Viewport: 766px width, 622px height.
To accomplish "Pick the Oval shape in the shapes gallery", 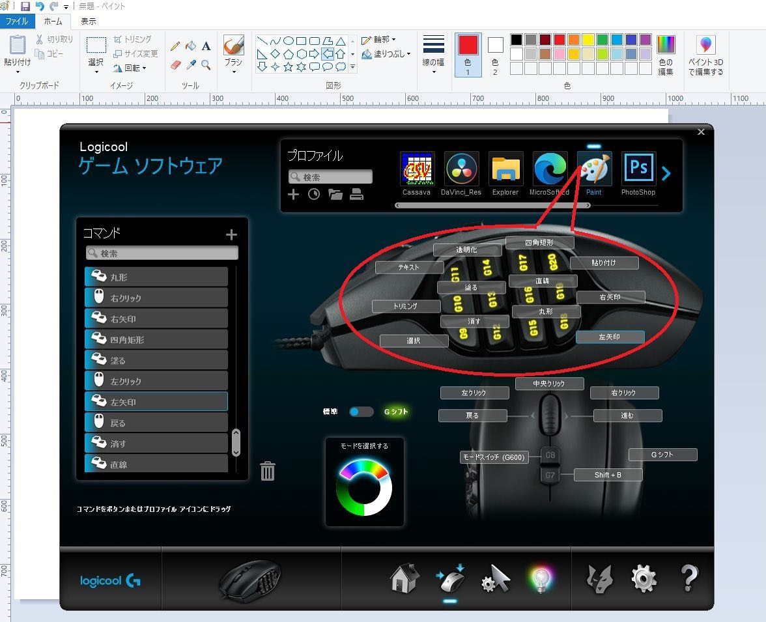I will point(288,41).
